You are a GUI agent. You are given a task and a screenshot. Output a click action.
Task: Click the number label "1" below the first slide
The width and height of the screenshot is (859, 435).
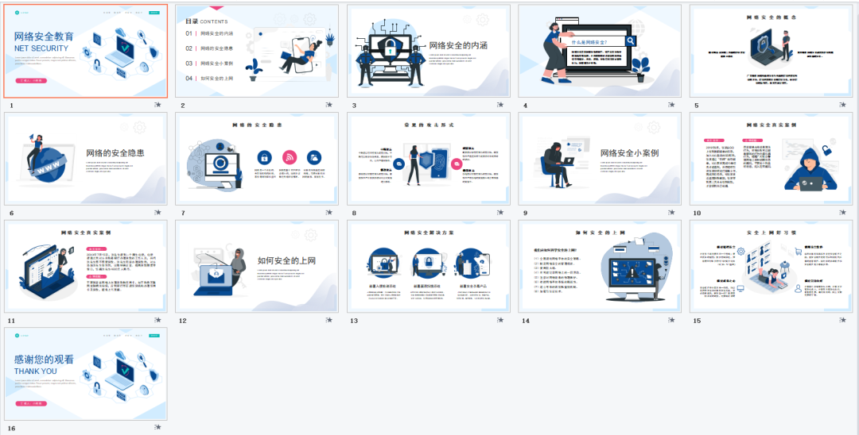pyautogui.click(x=11, y=106)
